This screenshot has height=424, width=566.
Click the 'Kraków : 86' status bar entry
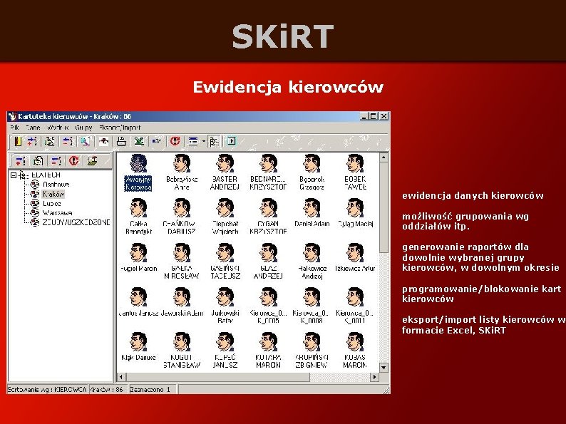pyautogui.click(x=107, y=390)
